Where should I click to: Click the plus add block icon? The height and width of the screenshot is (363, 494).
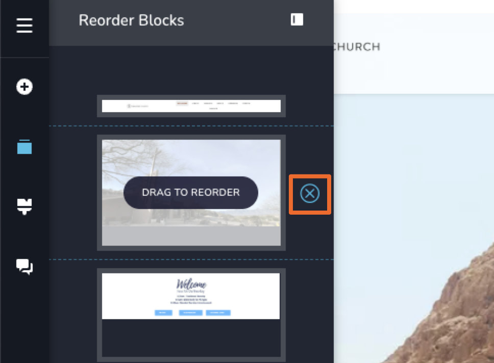coord(24,87)
